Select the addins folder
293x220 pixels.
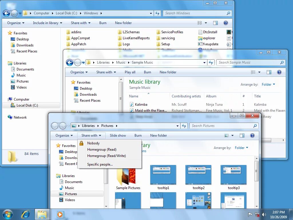point(74,32)
